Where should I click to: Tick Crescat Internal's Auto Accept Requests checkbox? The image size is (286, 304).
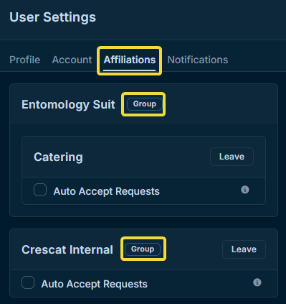point(28,282)
